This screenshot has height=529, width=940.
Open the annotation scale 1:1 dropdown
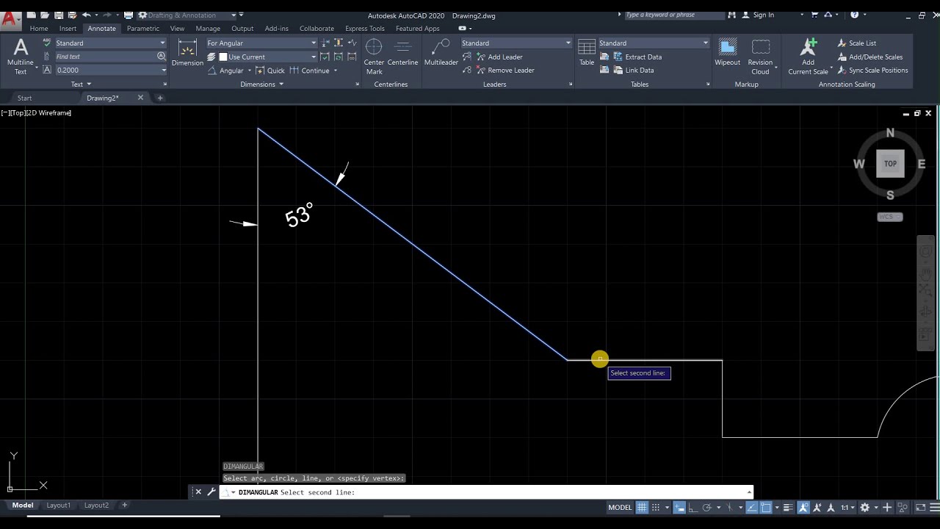point(847,507)
